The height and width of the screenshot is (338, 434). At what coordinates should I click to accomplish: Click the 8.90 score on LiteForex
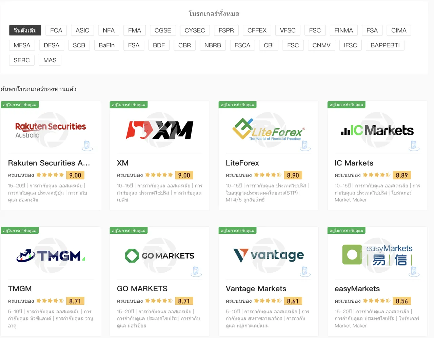click(293, 175)
